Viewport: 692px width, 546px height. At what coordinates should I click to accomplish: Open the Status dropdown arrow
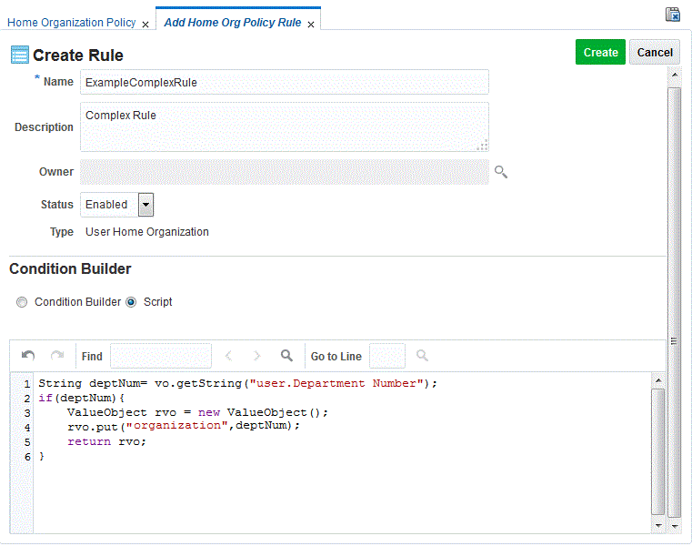point(146,205)
